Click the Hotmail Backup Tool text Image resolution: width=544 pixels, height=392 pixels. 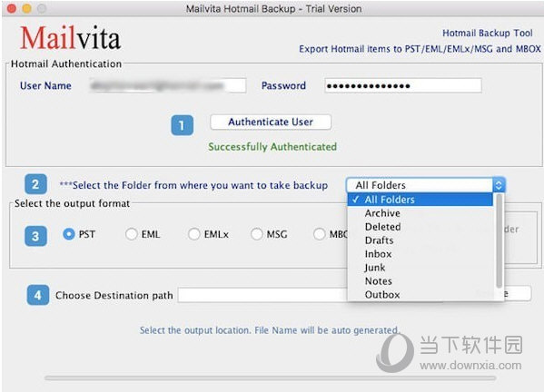(x=488, y=33)
